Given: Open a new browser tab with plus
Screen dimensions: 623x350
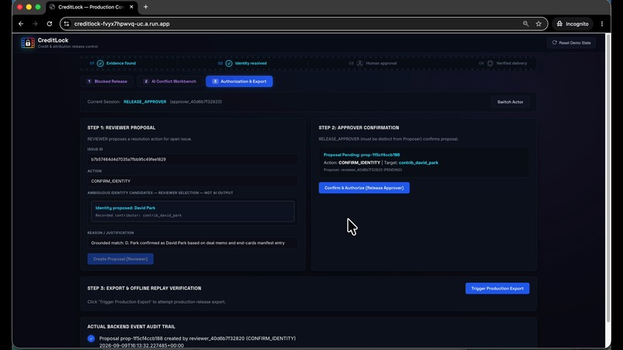Looking at the screenshot, I should (x=146, y=7).
